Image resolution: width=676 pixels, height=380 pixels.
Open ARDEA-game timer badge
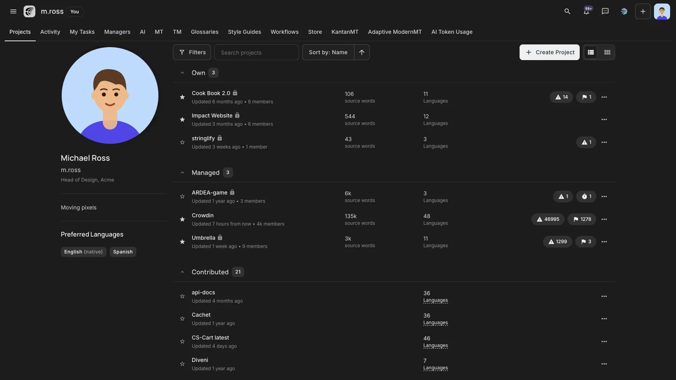586,196
